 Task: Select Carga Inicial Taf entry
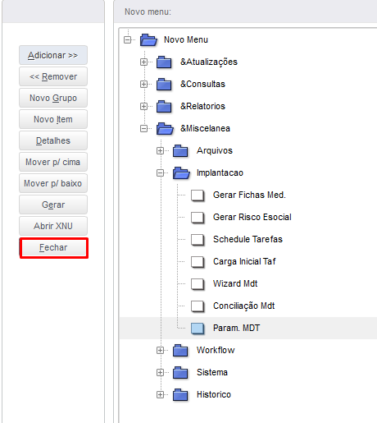pyautogui.click(x=244, y=261)
